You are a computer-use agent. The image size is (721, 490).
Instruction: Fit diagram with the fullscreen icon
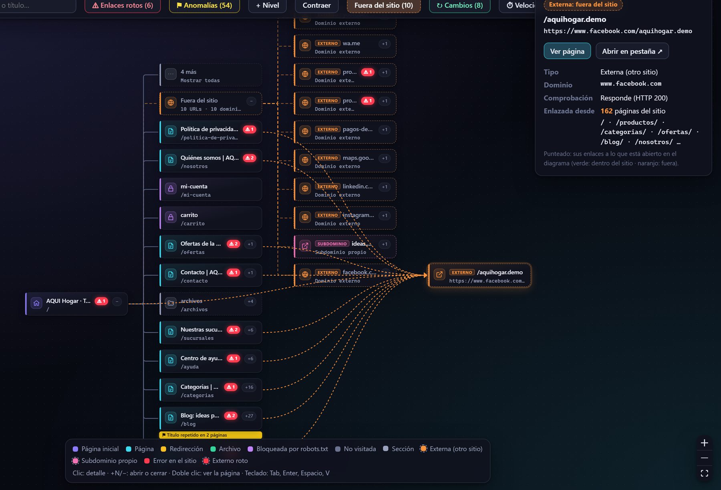[x=705, y=474]
